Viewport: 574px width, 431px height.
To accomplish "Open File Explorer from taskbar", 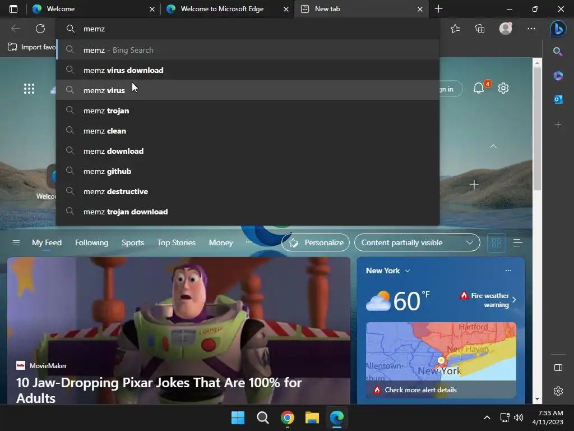I will tap(312, 418).
